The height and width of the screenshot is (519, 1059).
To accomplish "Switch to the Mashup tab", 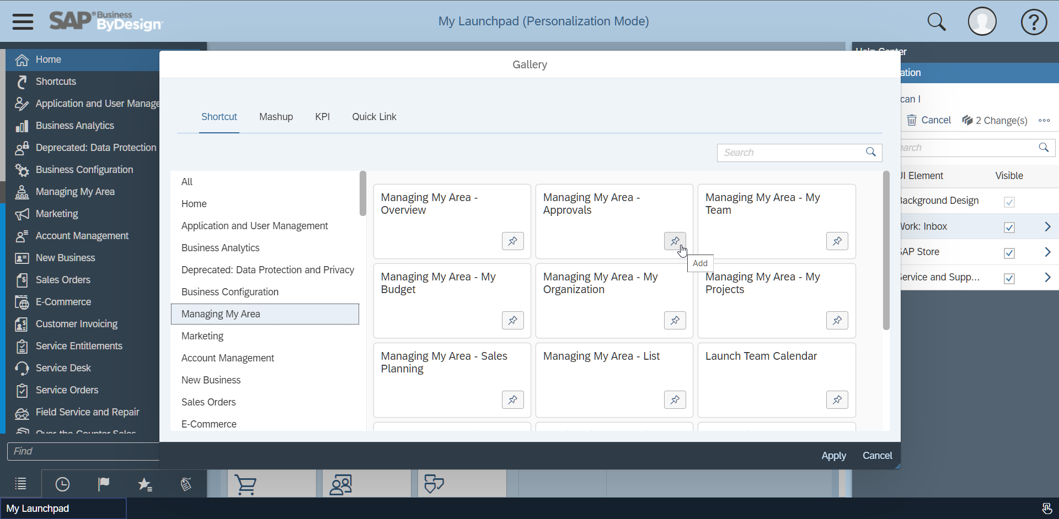I will click(276, 117).
